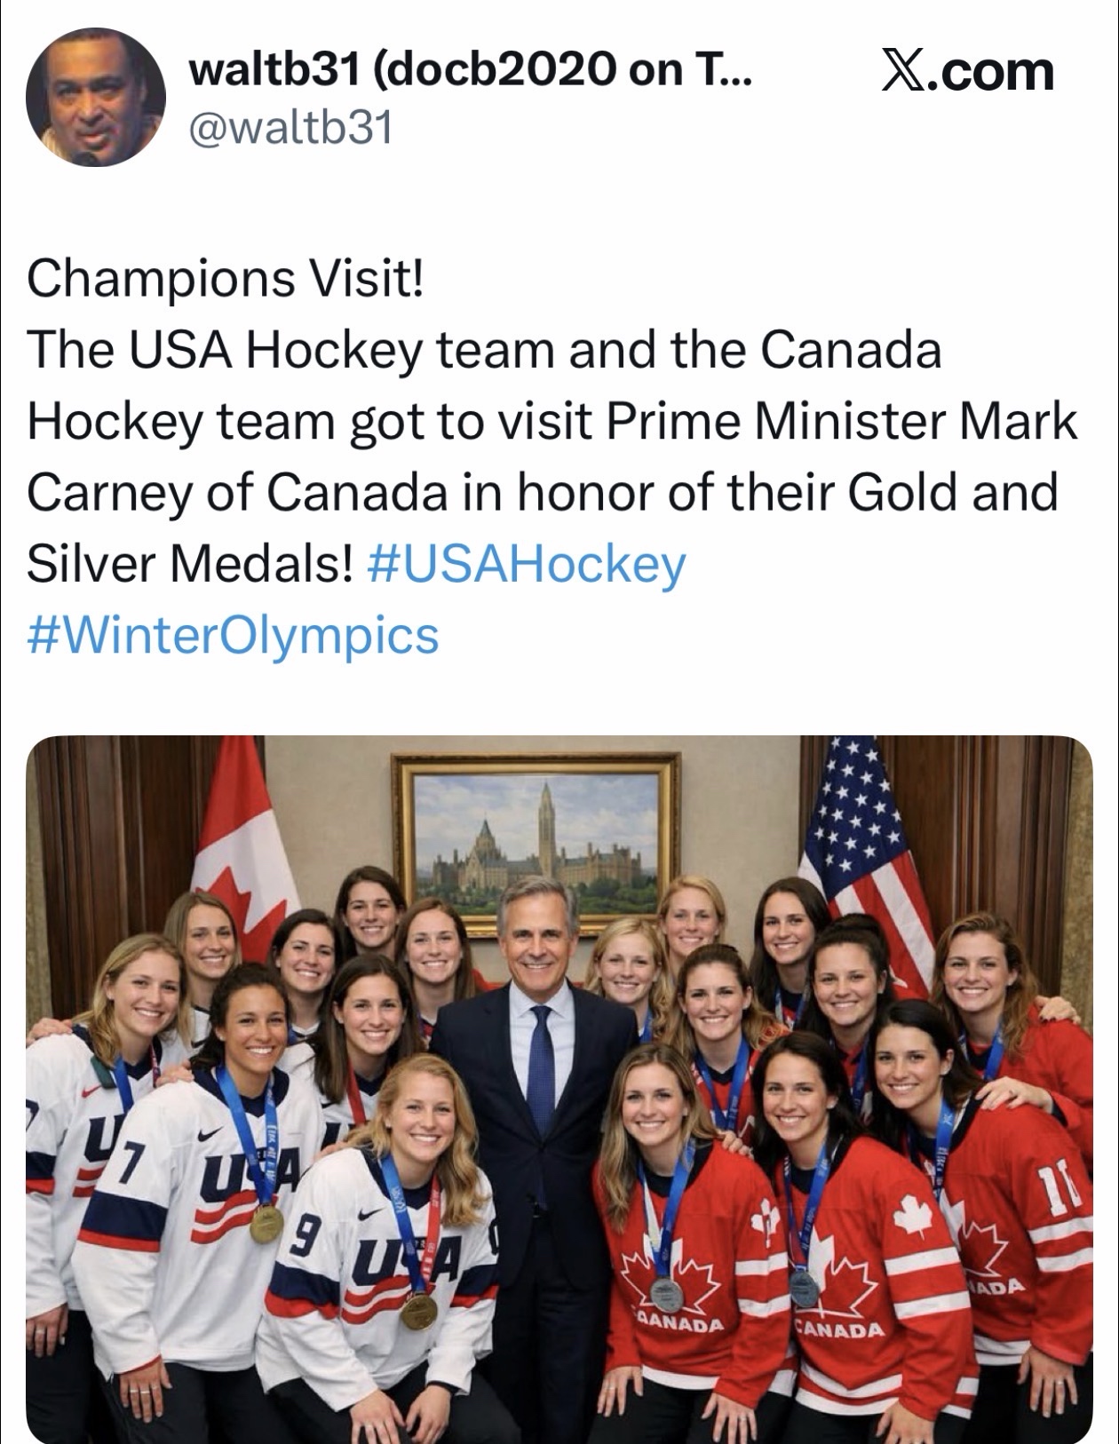Follow the #WinterOlympics hashtag link

click(x=233, y=636)
